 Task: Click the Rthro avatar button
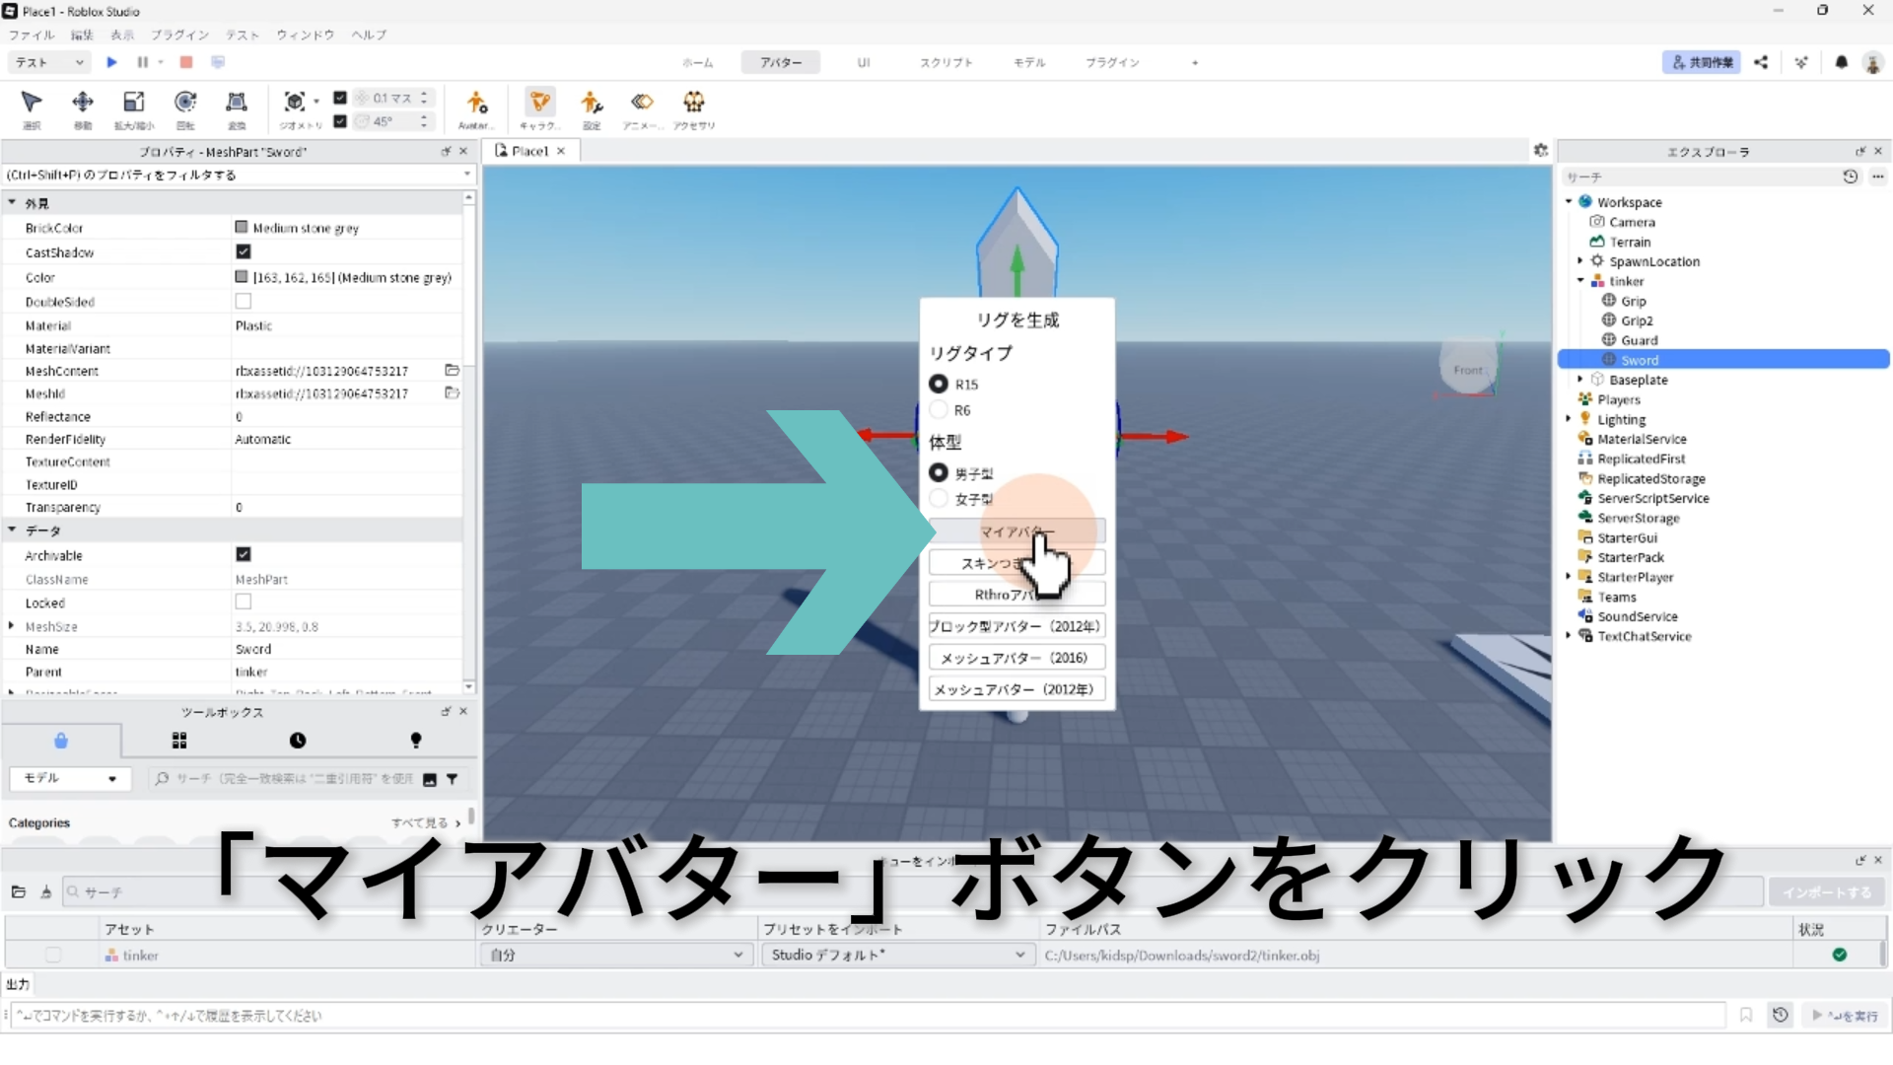(x=1017, y=595)
